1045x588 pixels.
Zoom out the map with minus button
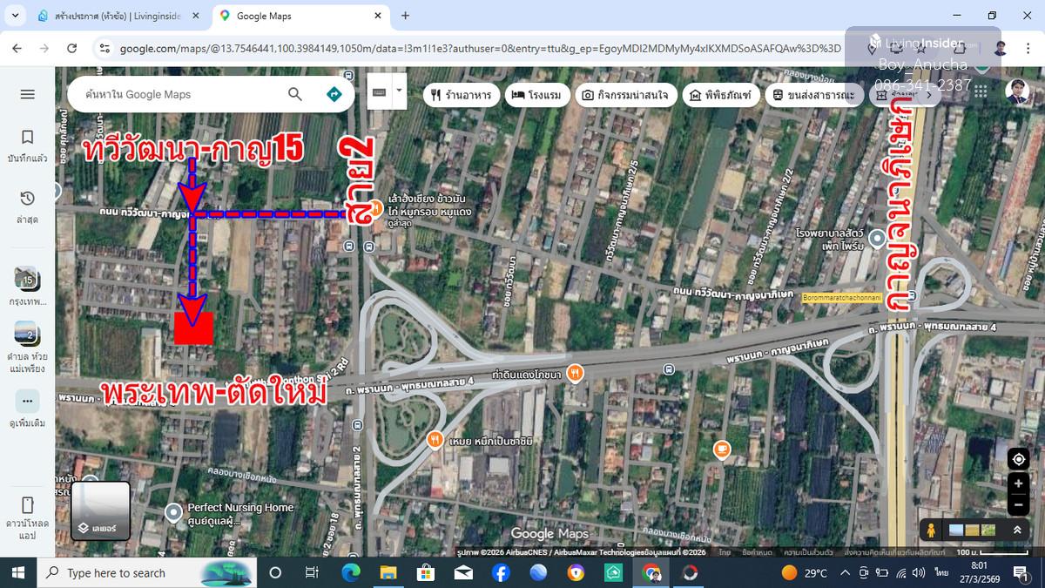click(x=1018, y=504)
